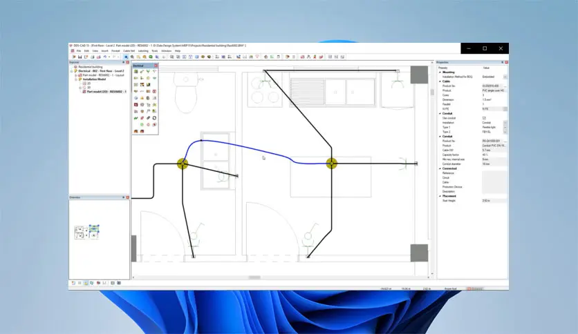Click the red square icon in the Electrical palette
578x334 pixels.
pyautogui.click(x=136, y=105)
